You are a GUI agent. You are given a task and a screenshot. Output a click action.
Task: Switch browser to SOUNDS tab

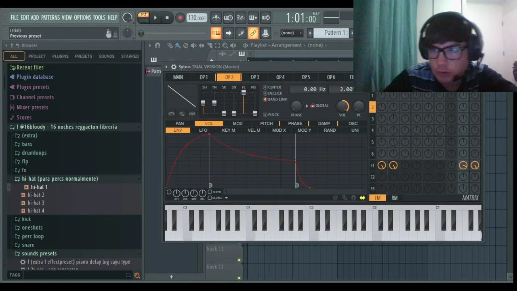(x=107, y=56)
